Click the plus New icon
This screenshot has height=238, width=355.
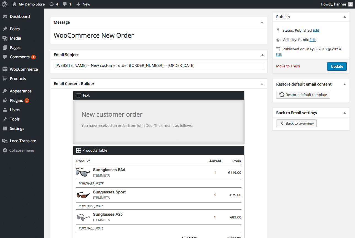tap(78, 4)
